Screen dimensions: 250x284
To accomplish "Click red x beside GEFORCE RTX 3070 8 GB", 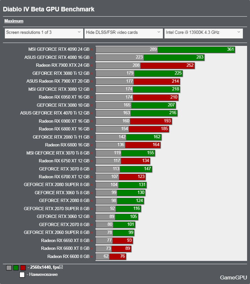I will coord(92,169).
